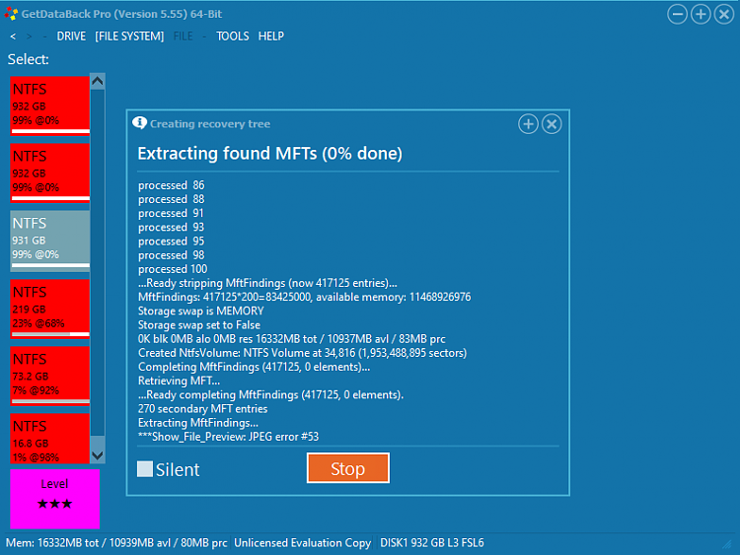
Task: Select the NTFS 219 GB tile
Action: (50, 309)
